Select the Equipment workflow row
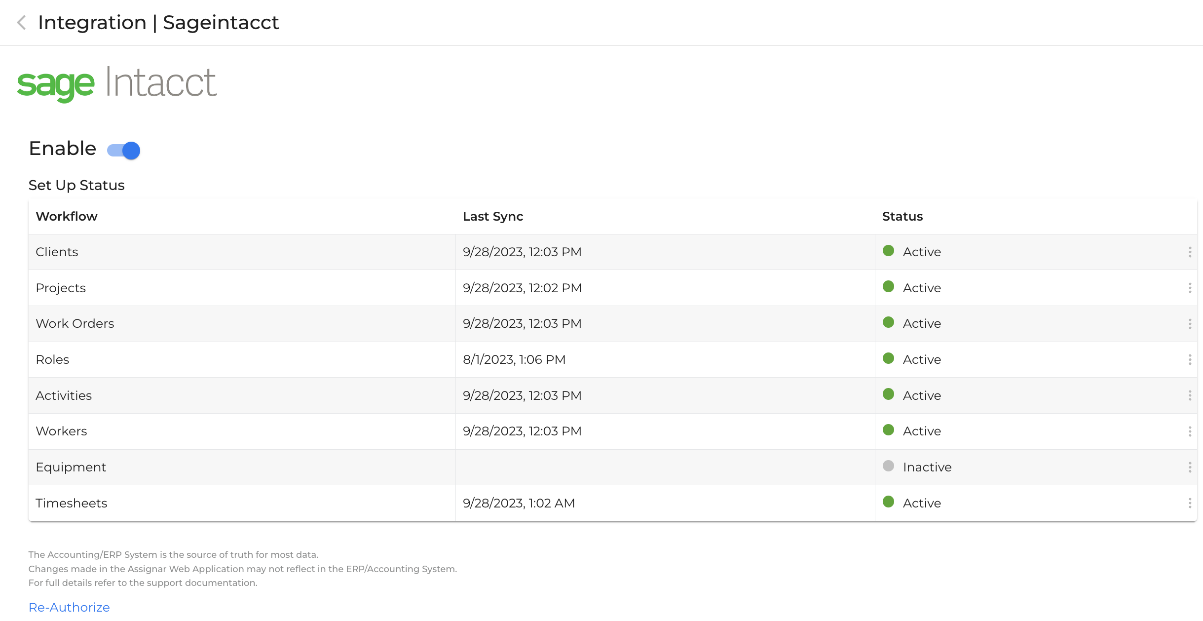The image size is (1203, 621). 71,467
